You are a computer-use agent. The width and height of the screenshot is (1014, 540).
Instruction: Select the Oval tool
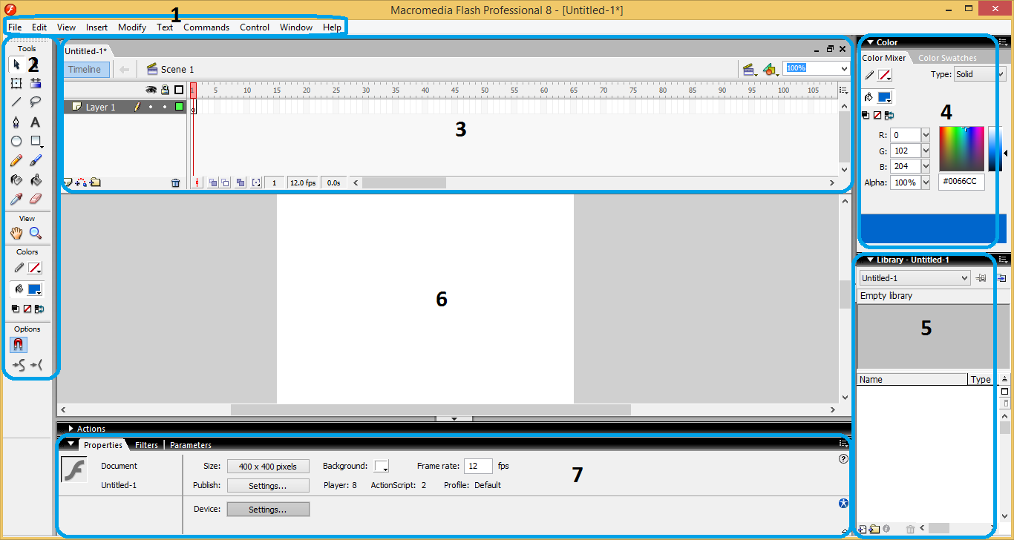coord(16,141)
